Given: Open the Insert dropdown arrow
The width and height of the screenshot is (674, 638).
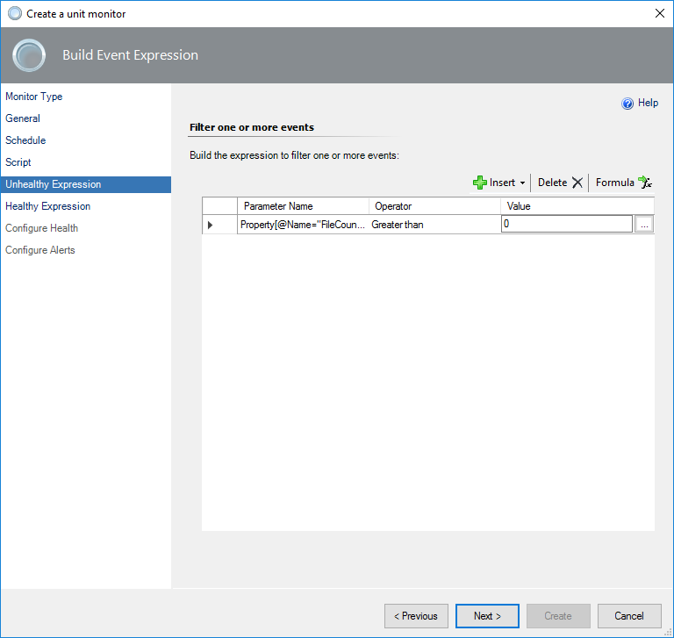Looking at the screenshot, I should [x=522, y=183].
